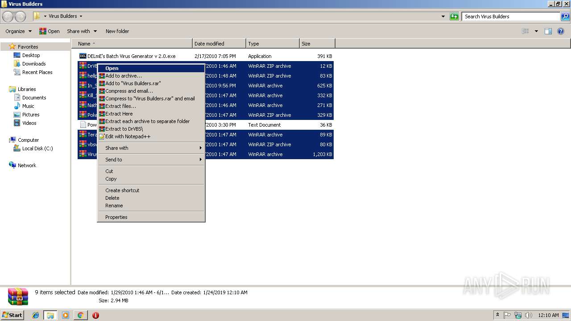Sort by Date modified column header
The width and height of the screenshot is (571, 321).
[219, 44]
